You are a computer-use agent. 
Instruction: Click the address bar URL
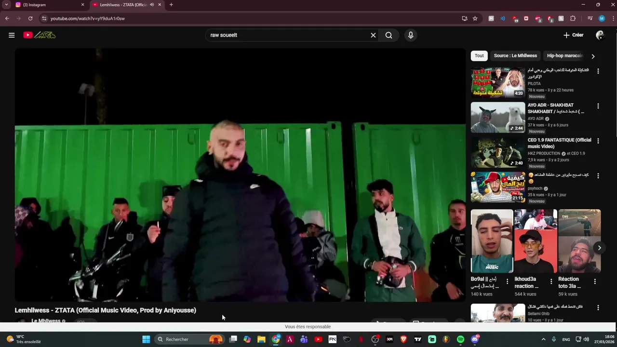click(88, 18)
